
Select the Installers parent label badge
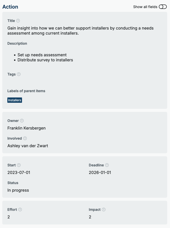point(15,100)
